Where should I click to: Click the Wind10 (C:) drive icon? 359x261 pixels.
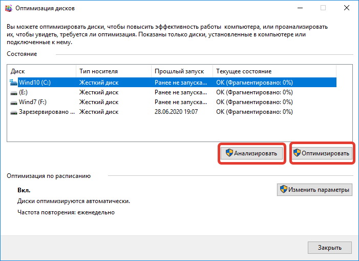click(x=13, y=83)
